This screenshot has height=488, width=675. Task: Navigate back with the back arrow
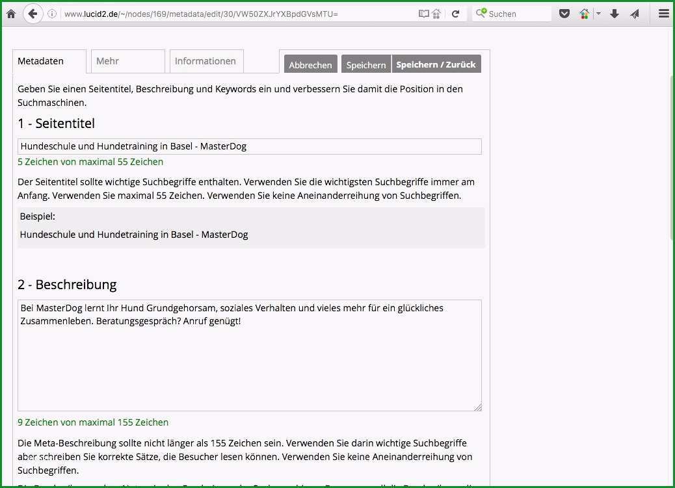coord(33,14)
